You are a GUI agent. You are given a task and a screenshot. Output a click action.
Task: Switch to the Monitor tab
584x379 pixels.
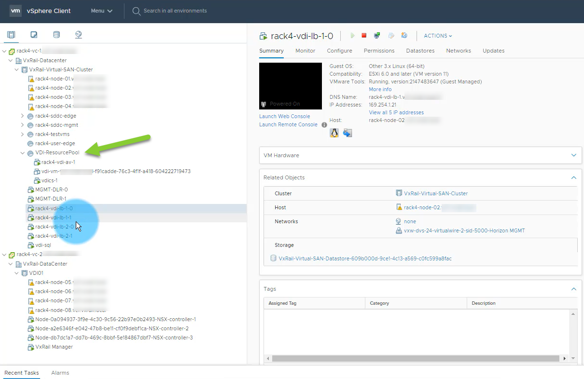(305, 51)
